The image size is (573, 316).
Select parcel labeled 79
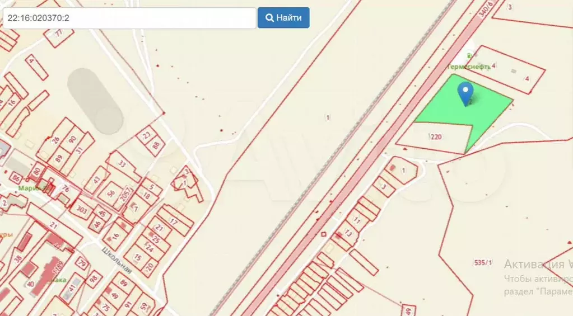(82, 263)
